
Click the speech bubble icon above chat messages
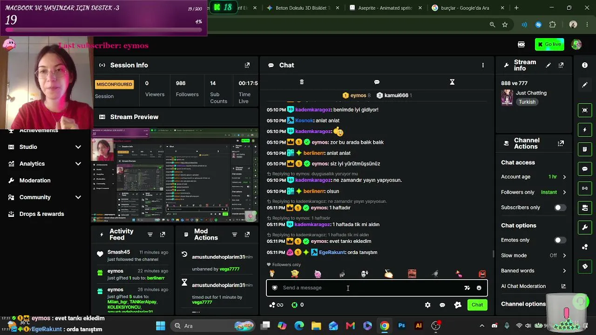tap(377, 82)
